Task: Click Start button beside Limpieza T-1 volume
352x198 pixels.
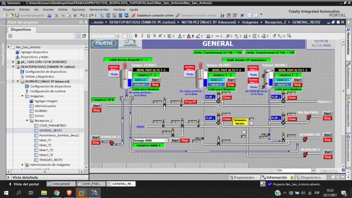Action: (x=155, y=80)
